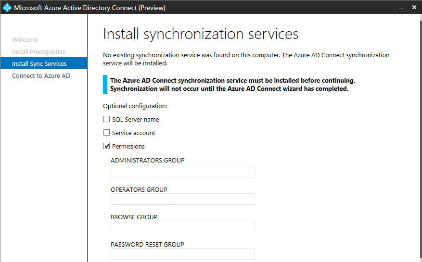Click the SQL Server name label text
The image size is (422, 262).
click(135, 119)
